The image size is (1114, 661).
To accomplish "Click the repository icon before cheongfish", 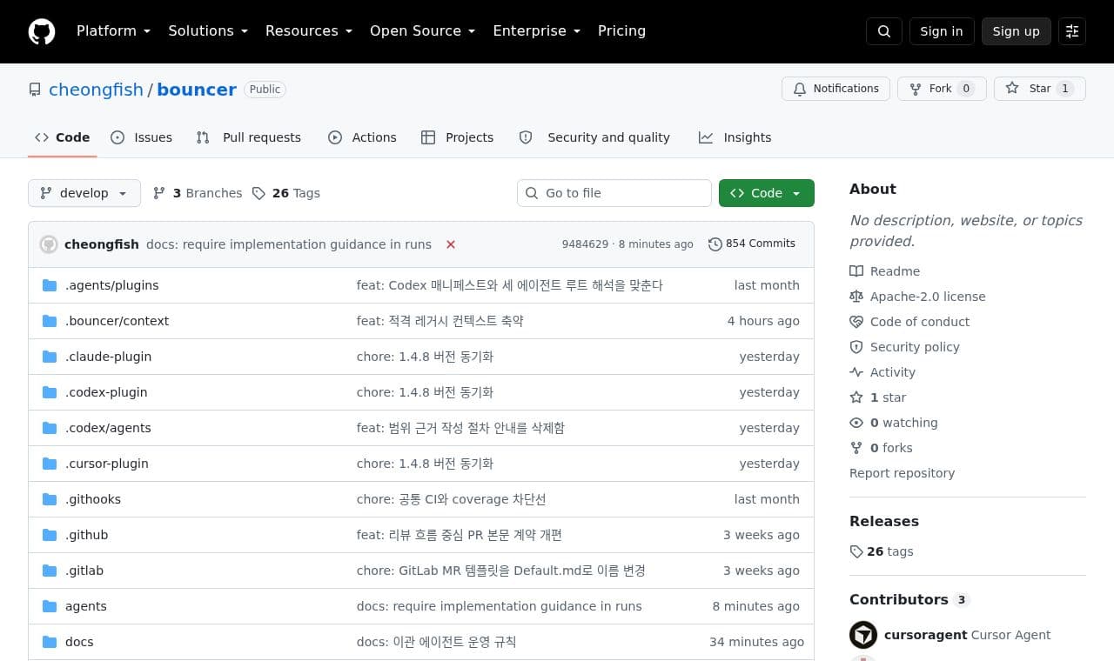I will tap(35, 90).
